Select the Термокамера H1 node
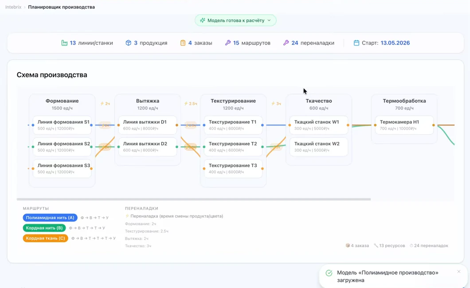The height and width of the screenshot is (288, 470). [x=404, y=125]
